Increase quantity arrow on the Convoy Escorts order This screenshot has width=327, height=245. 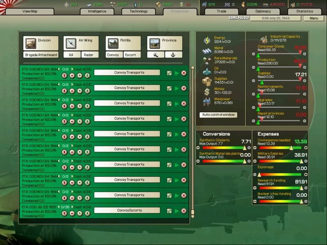72,207
